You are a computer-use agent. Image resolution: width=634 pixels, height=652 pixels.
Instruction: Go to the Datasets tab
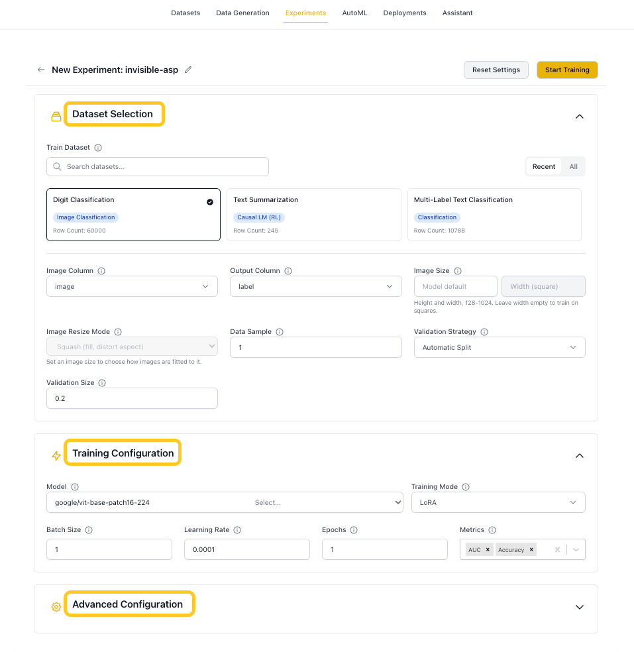185,13
